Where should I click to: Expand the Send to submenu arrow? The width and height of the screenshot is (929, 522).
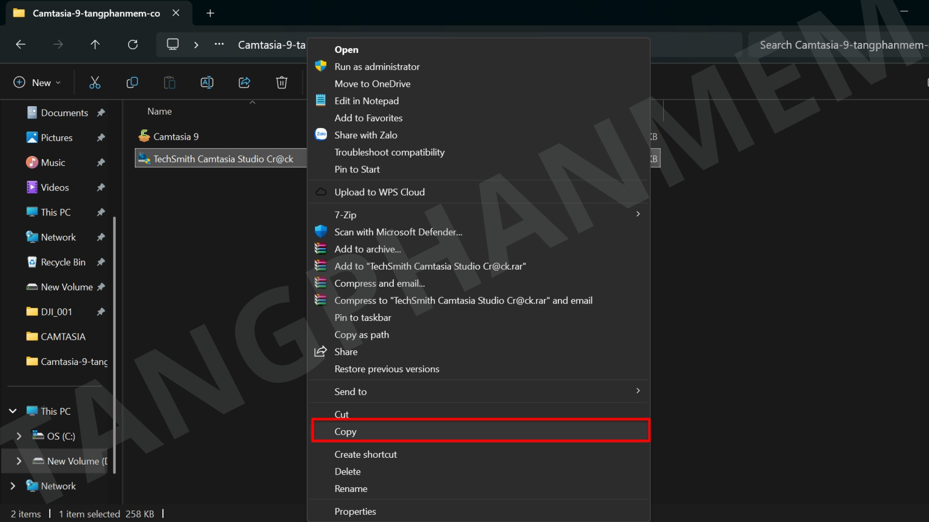click(x=638, y=391)
